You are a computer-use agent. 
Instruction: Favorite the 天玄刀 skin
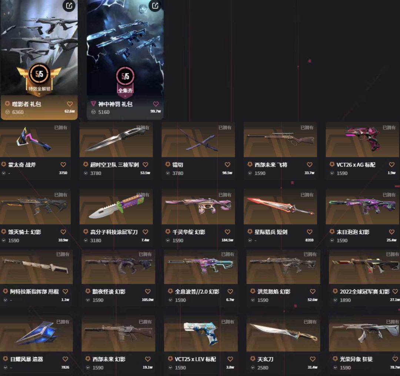click(x=313, y=359)
